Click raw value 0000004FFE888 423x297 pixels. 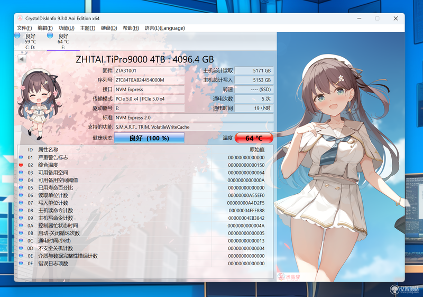(x=246, y=210)
